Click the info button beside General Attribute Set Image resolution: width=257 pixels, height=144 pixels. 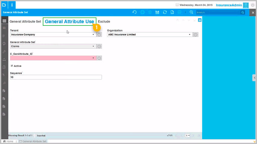click(99, 46)
